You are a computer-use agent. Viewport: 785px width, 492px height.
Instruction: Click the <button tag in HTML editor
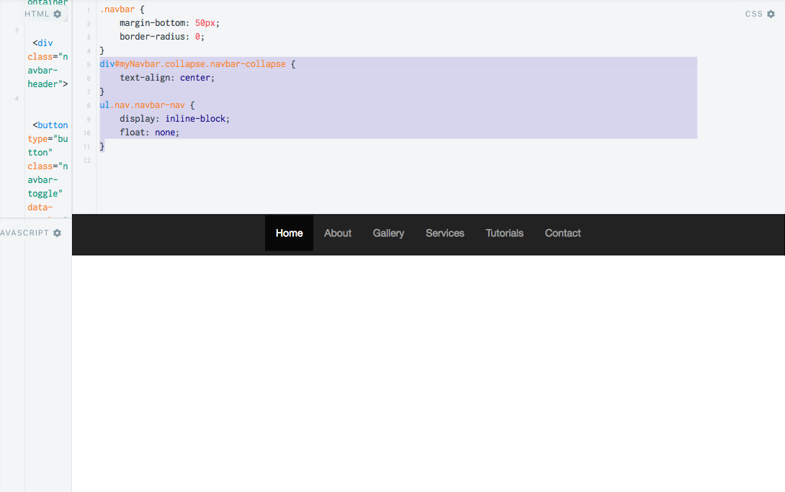pos(50,125)
